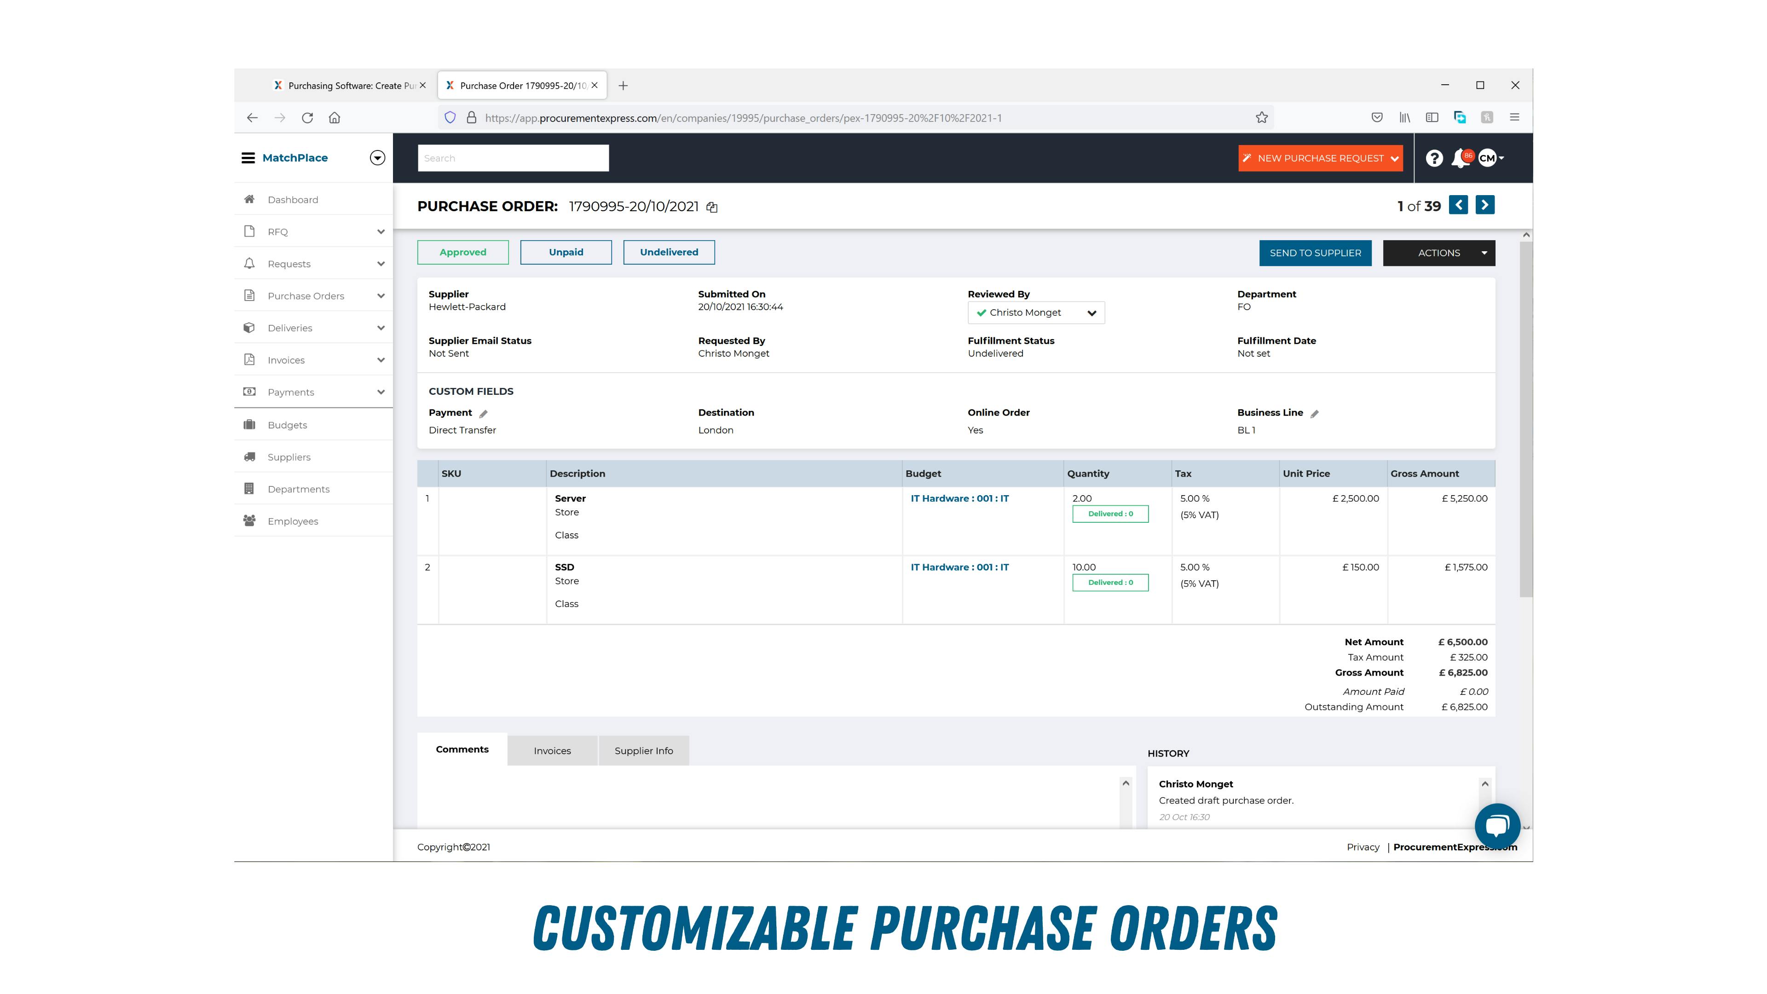1767x994 pixels.
Task: Open notifications via the bell icon
Action: (1460, 158)
